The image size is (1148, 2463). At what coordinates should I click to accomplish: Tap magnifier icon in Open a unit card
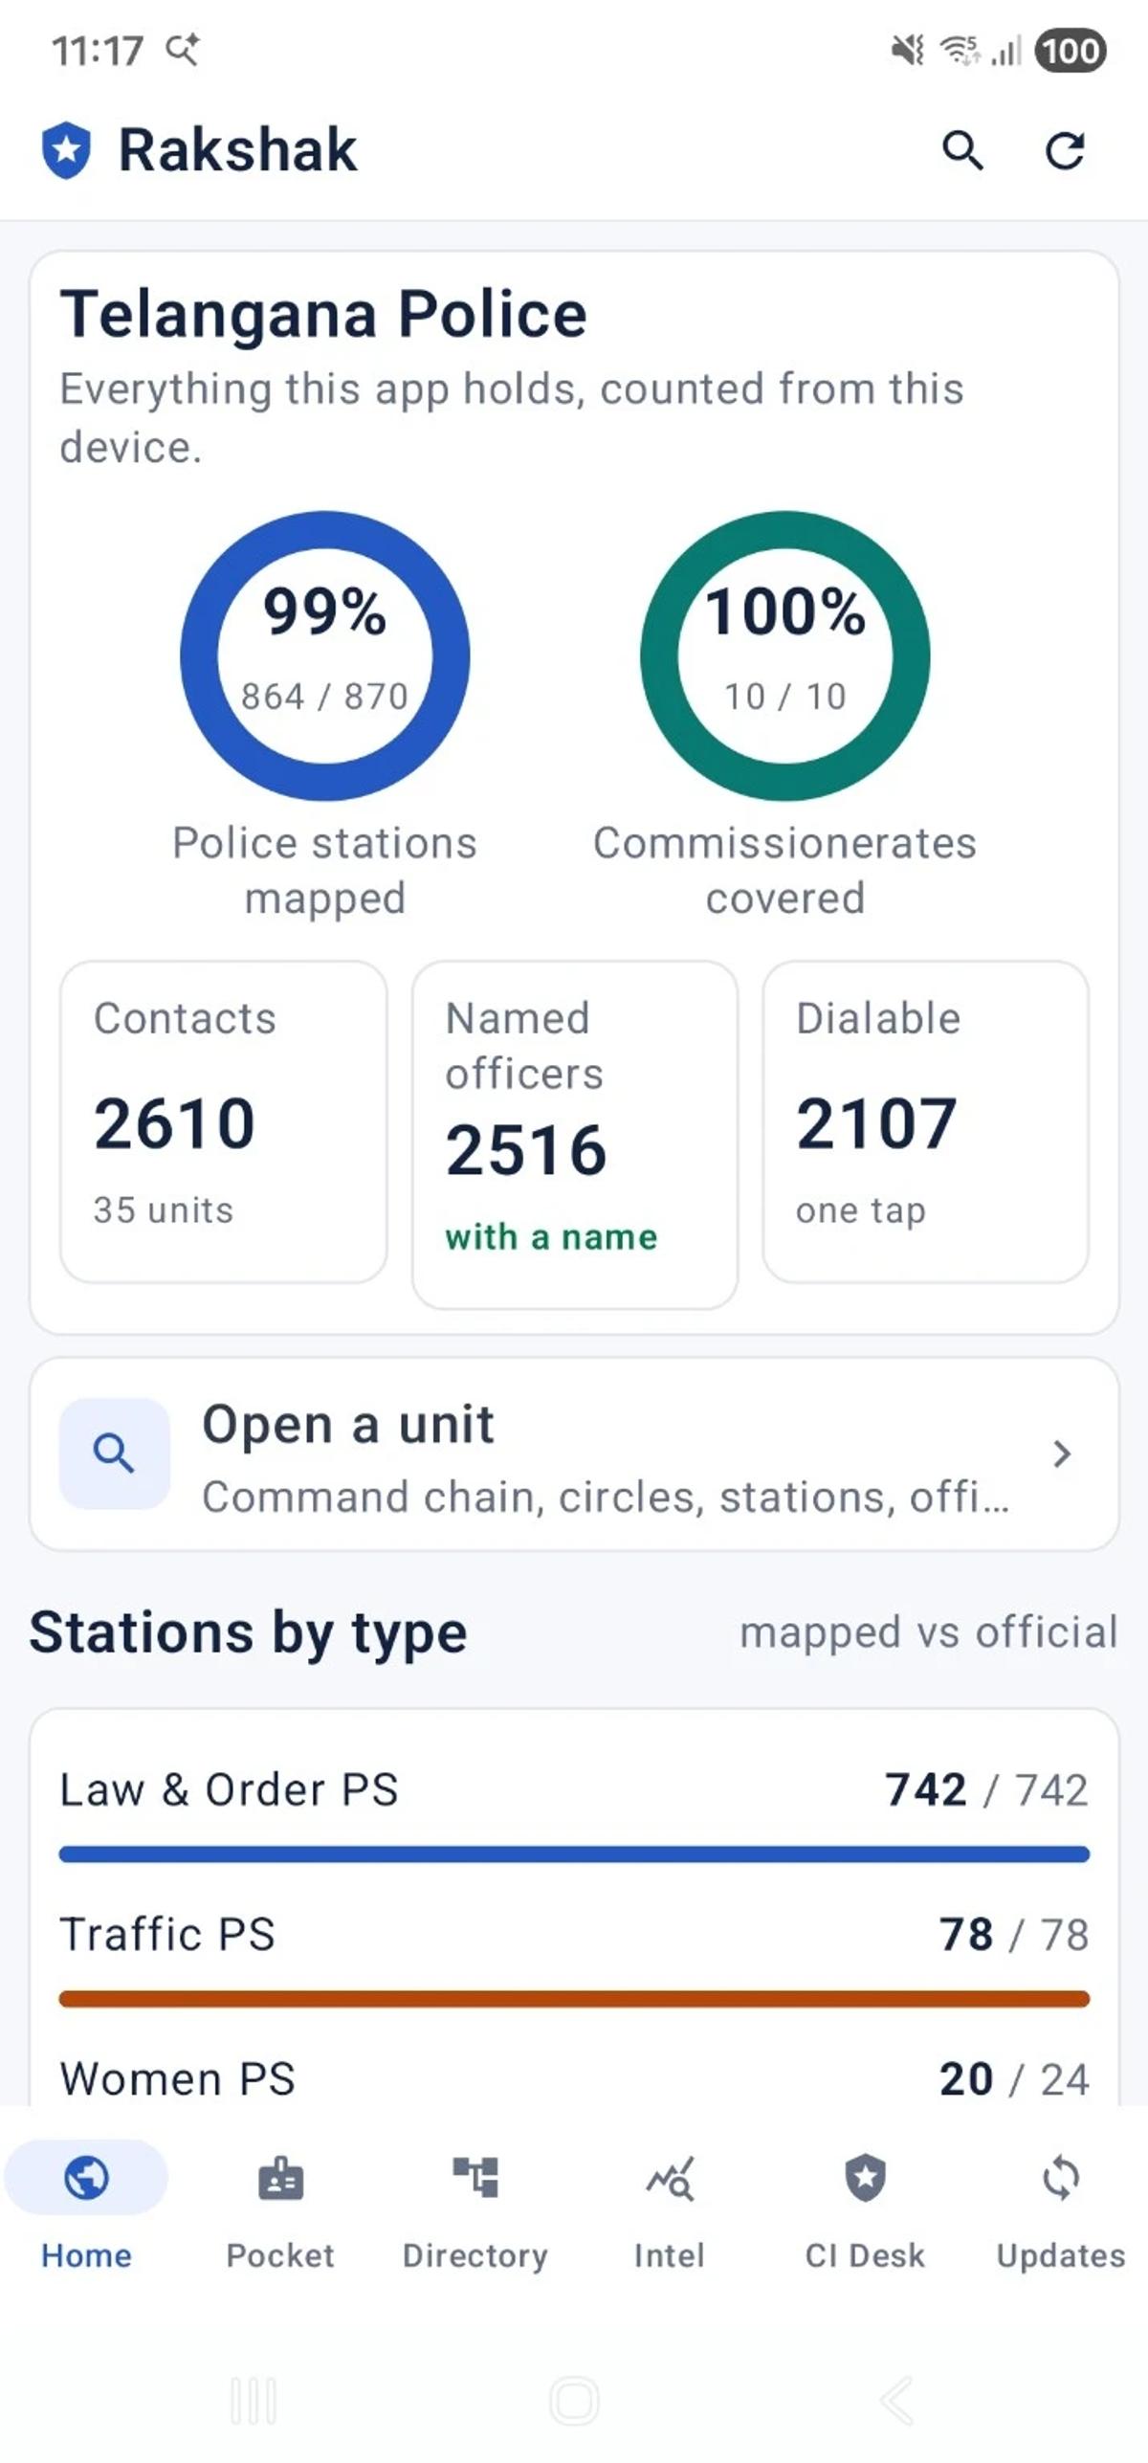[x=114, y=1453]
